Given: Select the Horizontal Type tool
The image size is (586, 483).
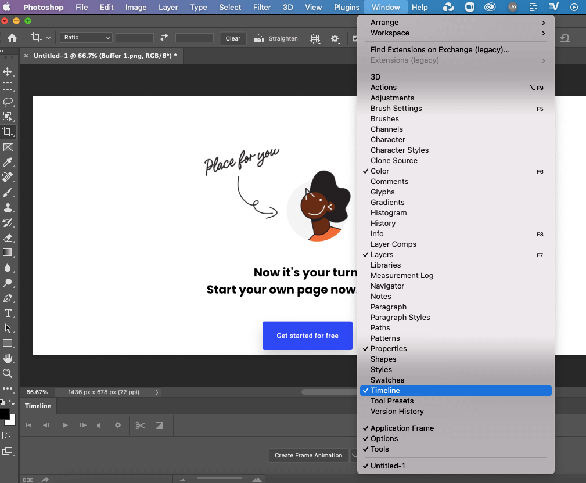Looking at the screenshot, I should click(x=8, y=313).
